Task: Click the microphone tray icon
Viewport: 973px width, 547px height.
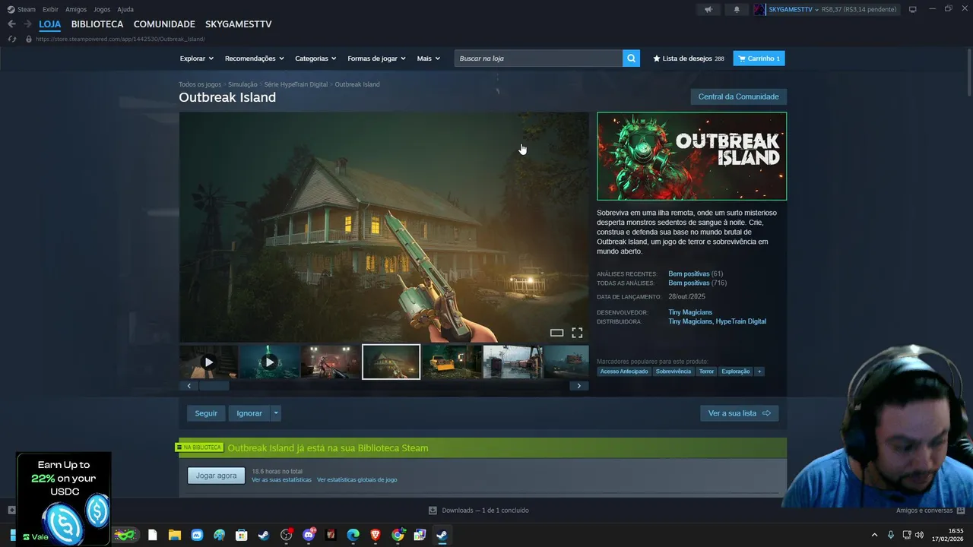Action: point(891,535)
